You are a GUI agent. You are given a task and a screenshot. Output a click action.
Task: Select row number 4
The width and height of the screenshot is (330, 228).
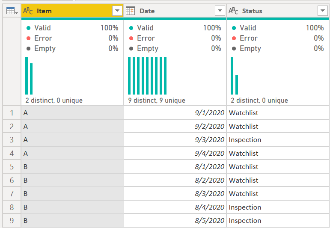pos(12,153)
